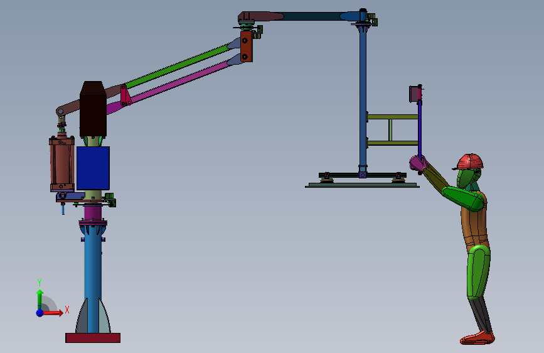Select the right suction cup
Image resolution: width=544 pixels, height=353 pixels.
coord(398,180)
